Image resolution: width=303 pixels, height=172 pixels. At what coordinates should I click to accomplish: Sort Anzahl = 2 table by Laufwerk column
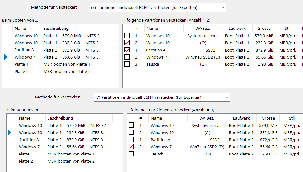pyautogui.click(x=237, y=28)
